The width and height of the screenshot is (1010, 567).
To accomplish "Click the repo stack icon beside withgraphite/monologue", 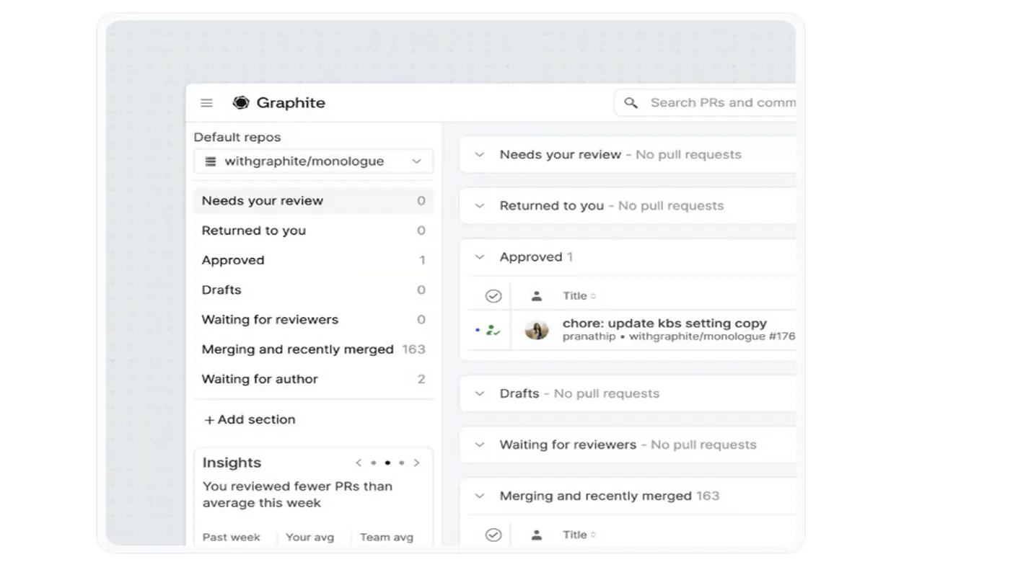I will 211,161.
